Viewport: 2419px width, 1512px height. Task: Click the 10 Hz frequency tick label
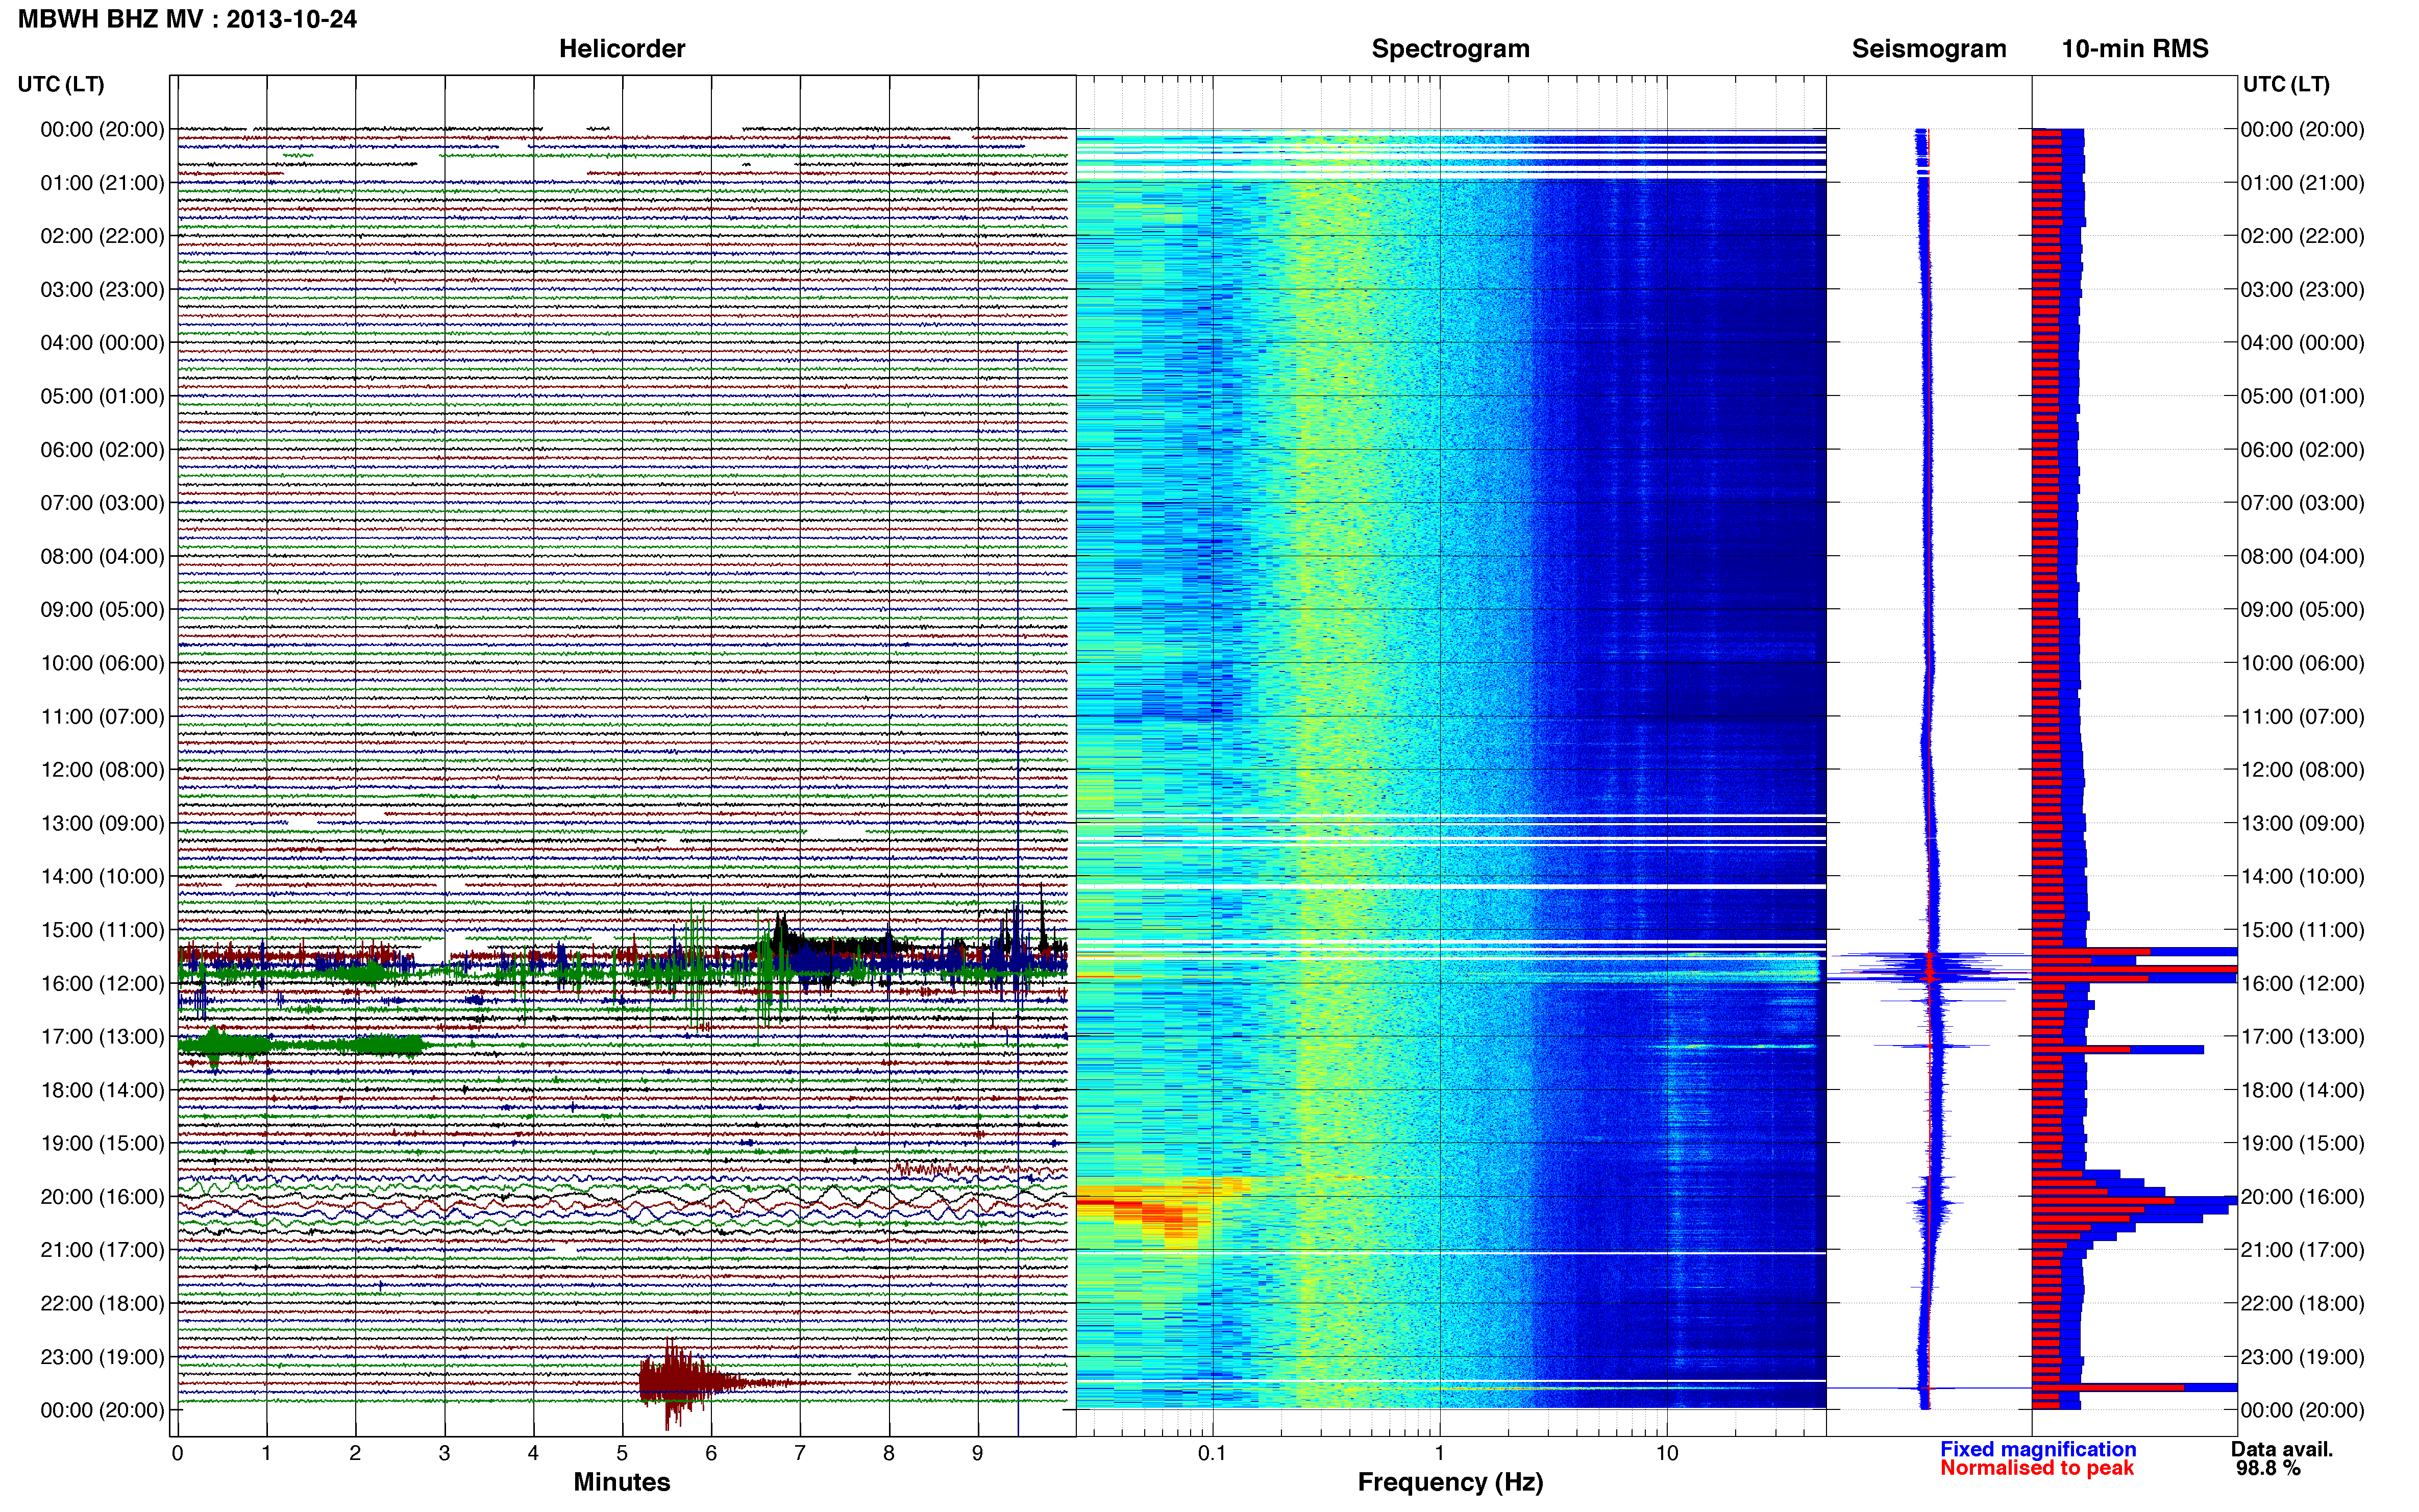1667,1453
